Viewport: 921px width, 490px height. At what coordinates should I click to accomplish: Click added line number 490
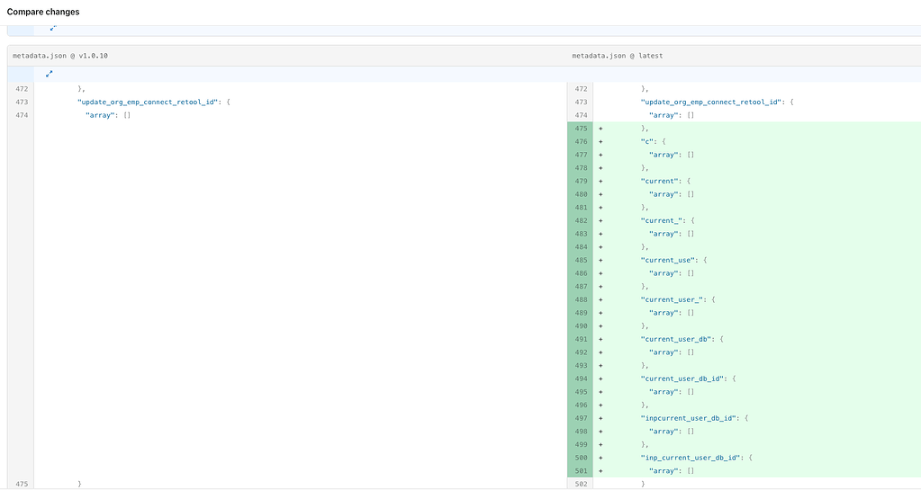coord(581,325)
